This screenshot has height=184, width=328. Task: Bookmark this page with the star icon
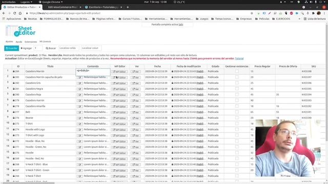point(252,13)
